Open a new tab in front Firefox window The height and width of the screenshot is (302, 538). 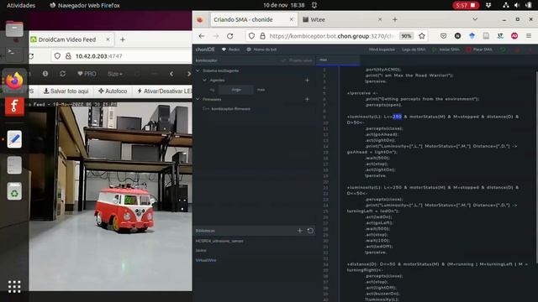(x=395, y=20)
